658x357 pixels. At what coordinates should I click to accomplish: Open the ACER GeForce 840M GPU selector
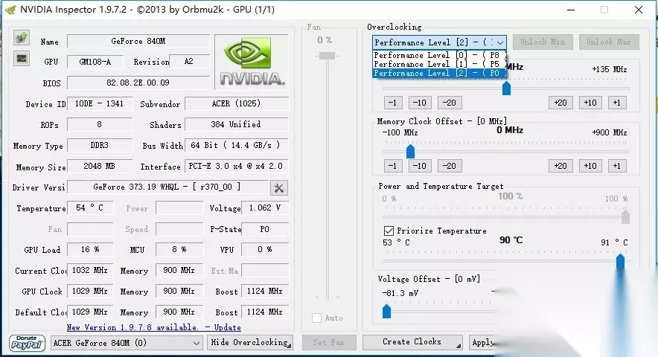pos(127,343)
